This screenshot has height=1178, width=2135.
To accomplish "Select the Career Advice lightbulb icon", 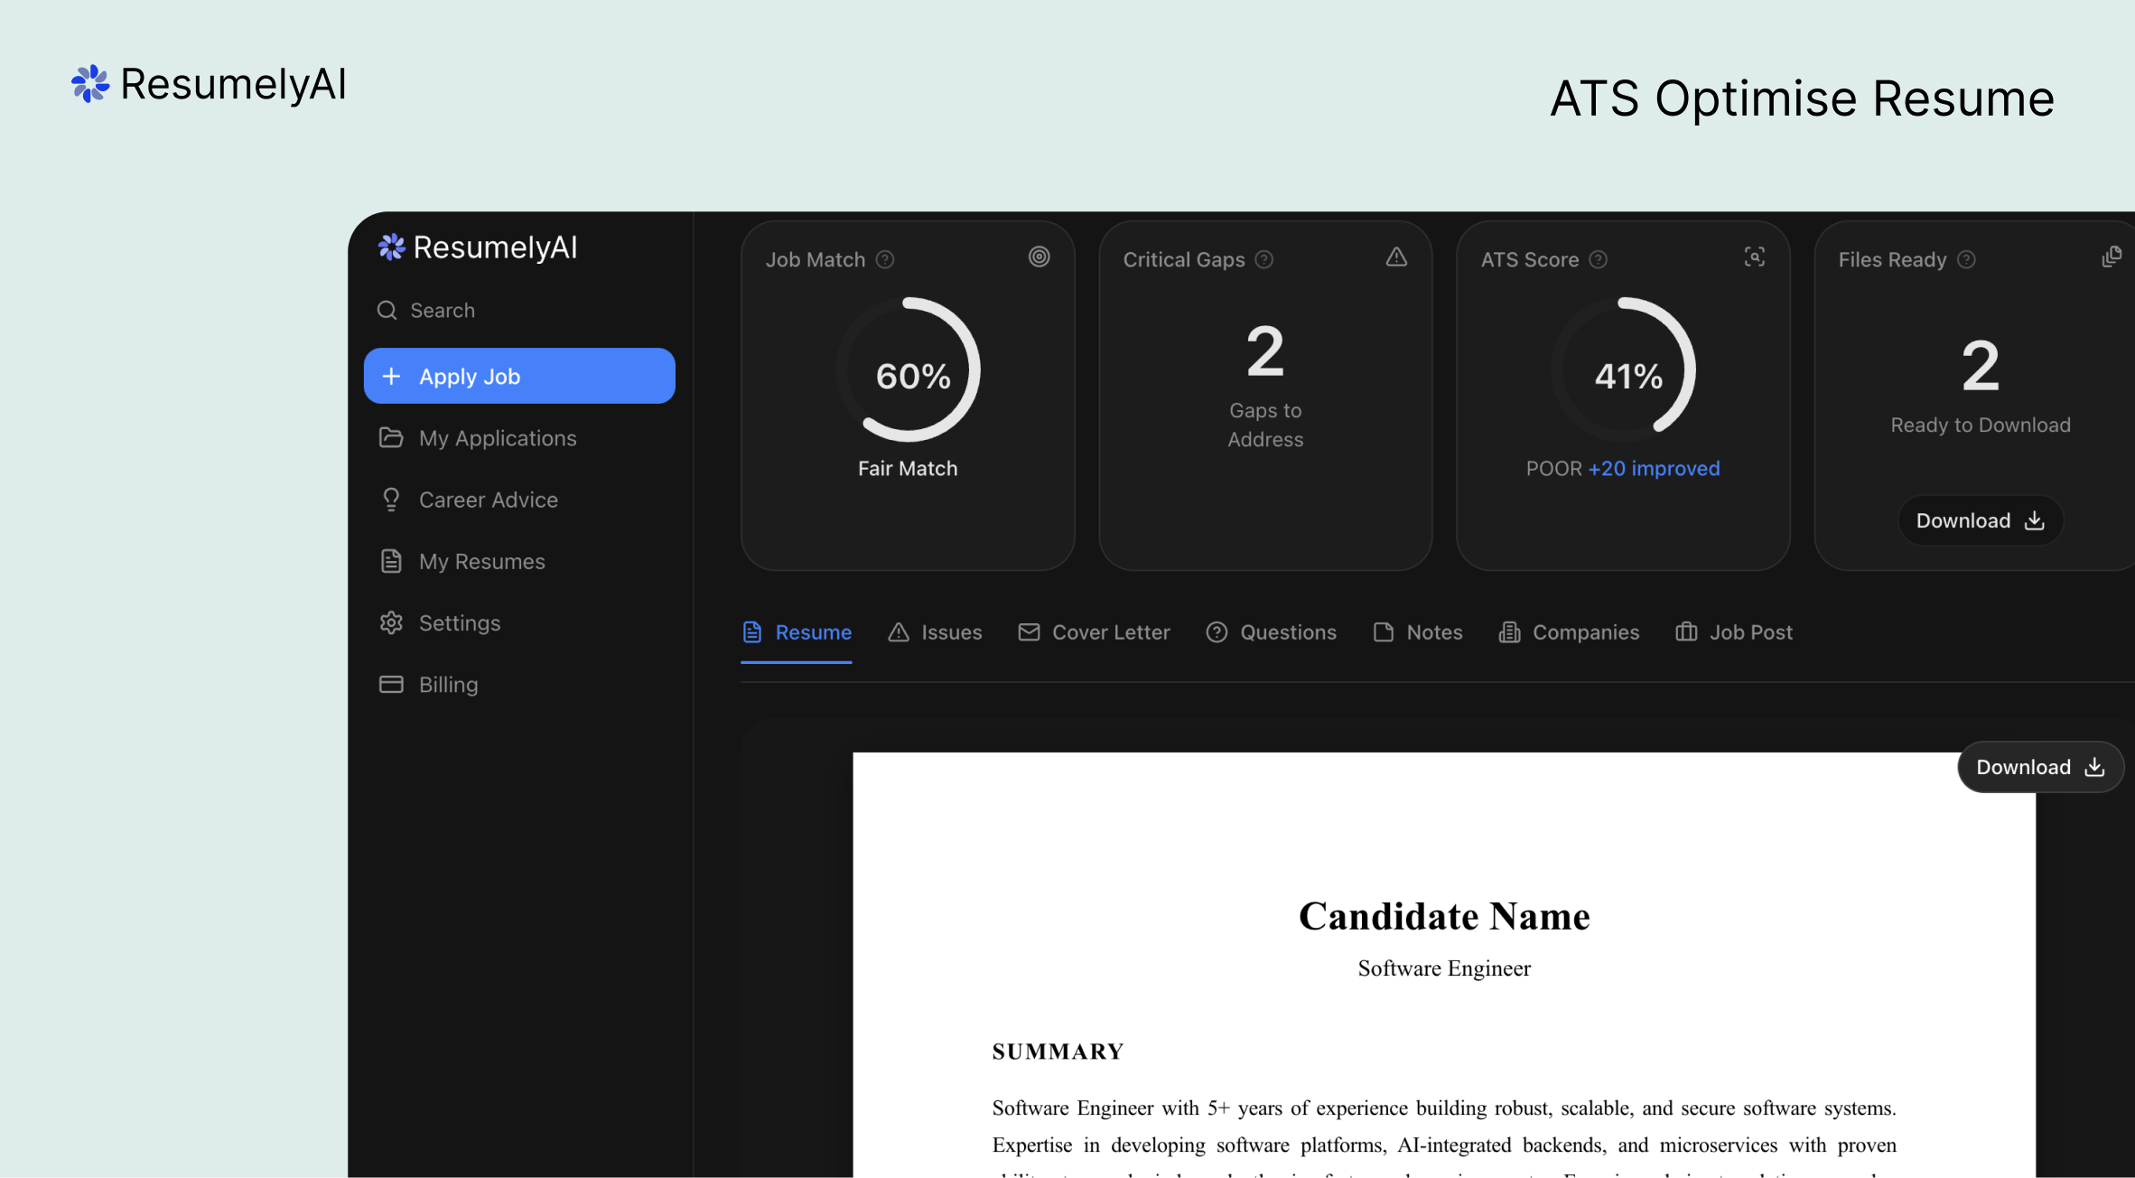I will coord(391,499).
